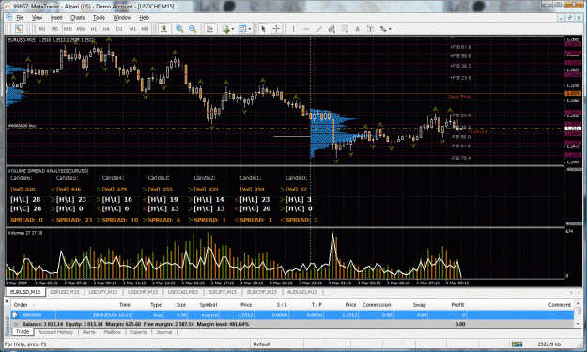The width and height of the screenshot is (587, 352).
Task: Select the equidistant channel tool
Action: coord(332,29)
